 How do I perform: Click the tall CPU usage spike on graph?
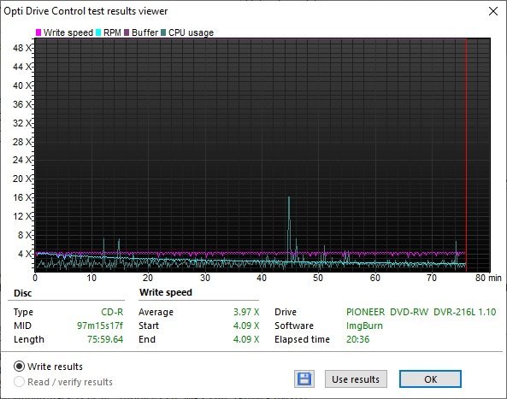[x=289, y=226]
